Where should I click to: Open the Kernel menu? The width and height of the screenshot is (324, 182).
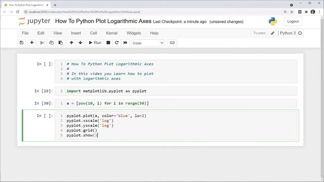(x=111, y=33)
